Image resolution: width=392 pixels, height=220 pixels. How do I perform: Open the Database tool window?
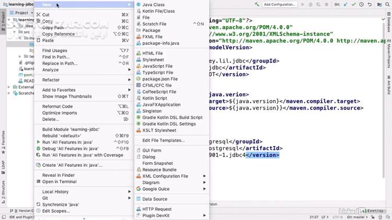(x=388, y=24)
